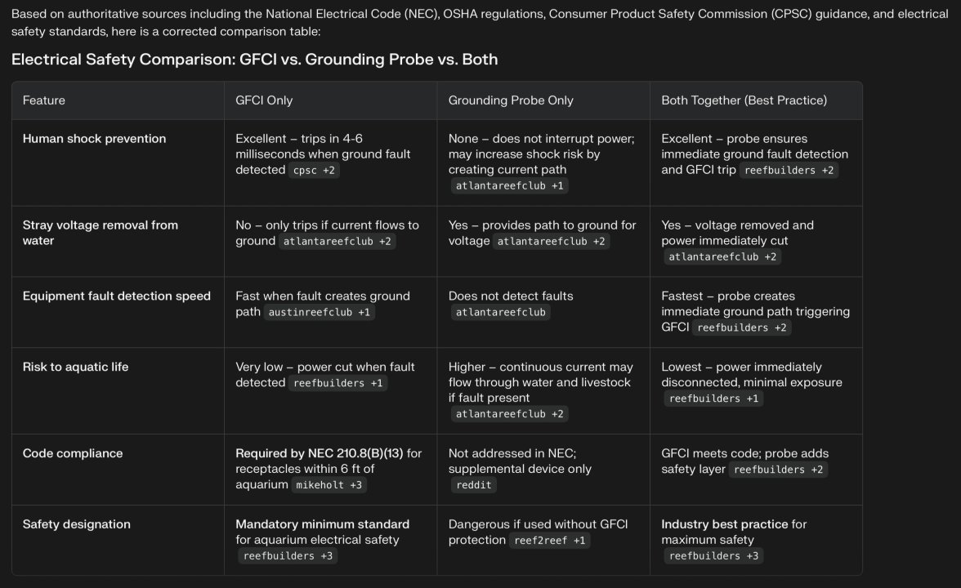Click the Electrical Safety Comparison heading
Viewport: 961px width, 588px height.
pos(254,60)
